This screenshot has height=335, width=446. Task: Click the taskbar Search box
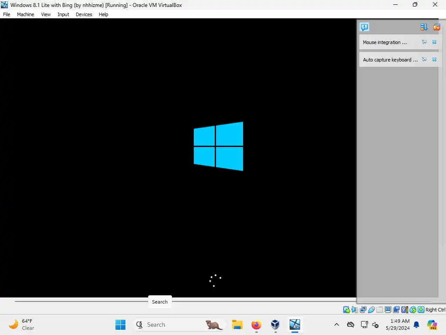[179, 325]
